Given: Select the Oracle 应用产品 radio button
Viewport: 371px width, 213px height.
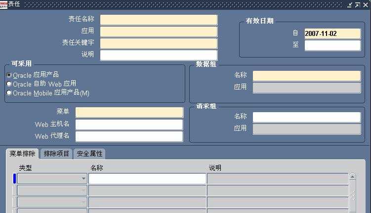Looking at the screenshot, I should tap(9, 75).
